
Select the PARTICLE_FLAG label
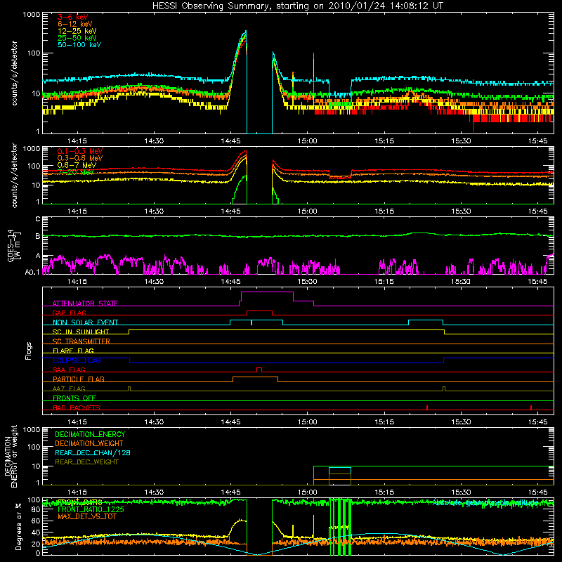(79, 379)
